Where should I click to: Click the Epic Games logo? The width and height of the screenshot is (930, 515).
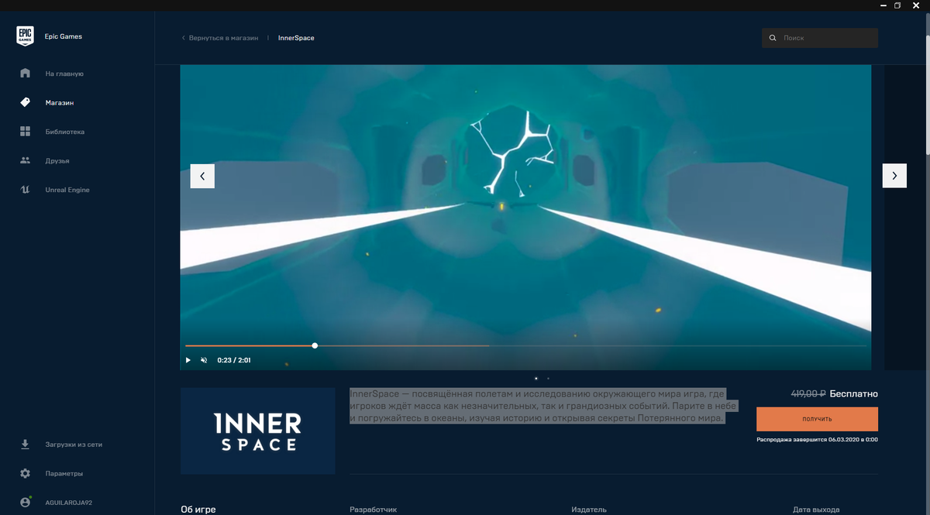pos(25,36)
